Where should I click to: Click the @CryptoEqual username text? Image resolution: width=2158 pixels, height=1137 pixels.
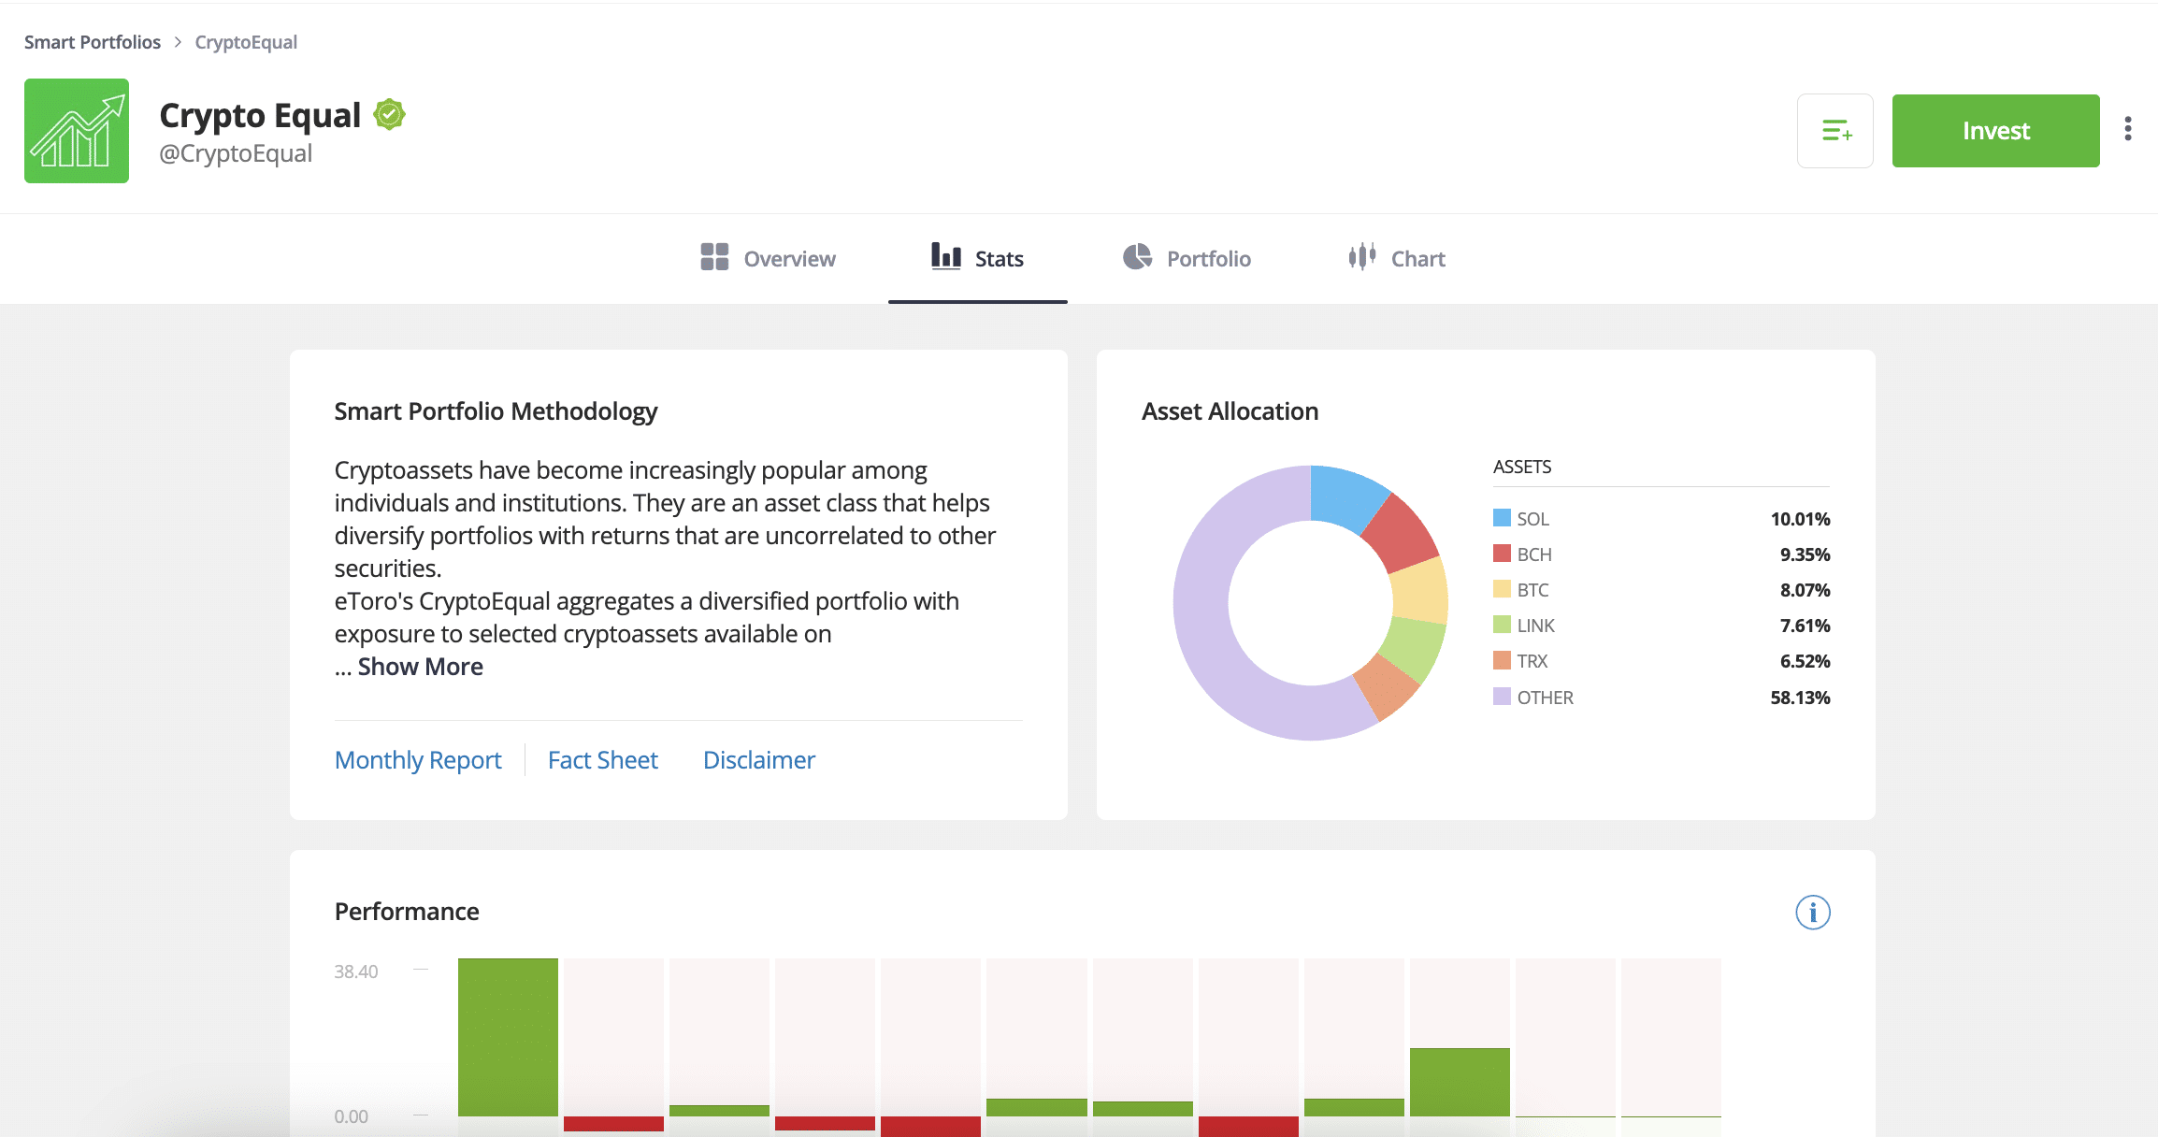pyautogui.click(x=236, y=153)
